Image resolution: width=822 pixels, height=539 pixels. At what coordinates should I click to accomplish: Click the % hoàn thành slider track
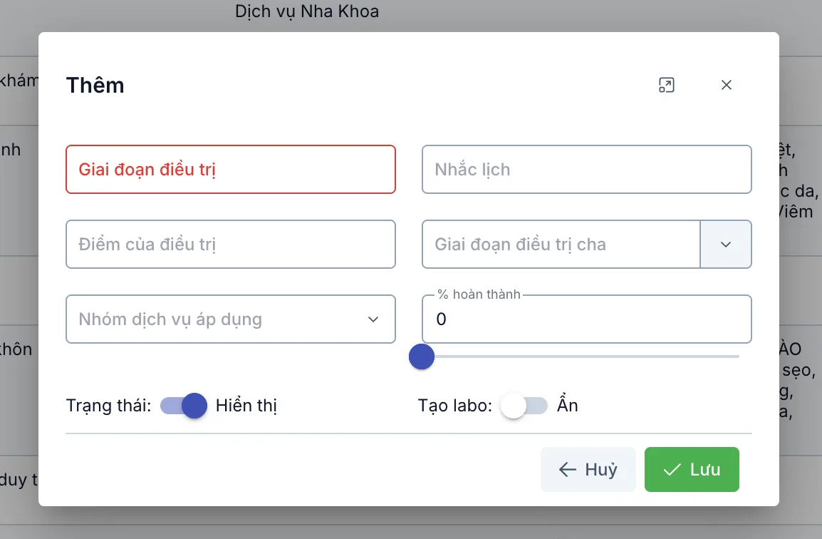point(581,356)
